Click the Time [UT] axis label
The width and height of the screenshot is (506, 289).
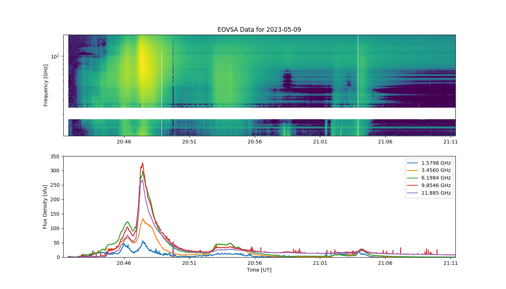(x=259, y=270)
